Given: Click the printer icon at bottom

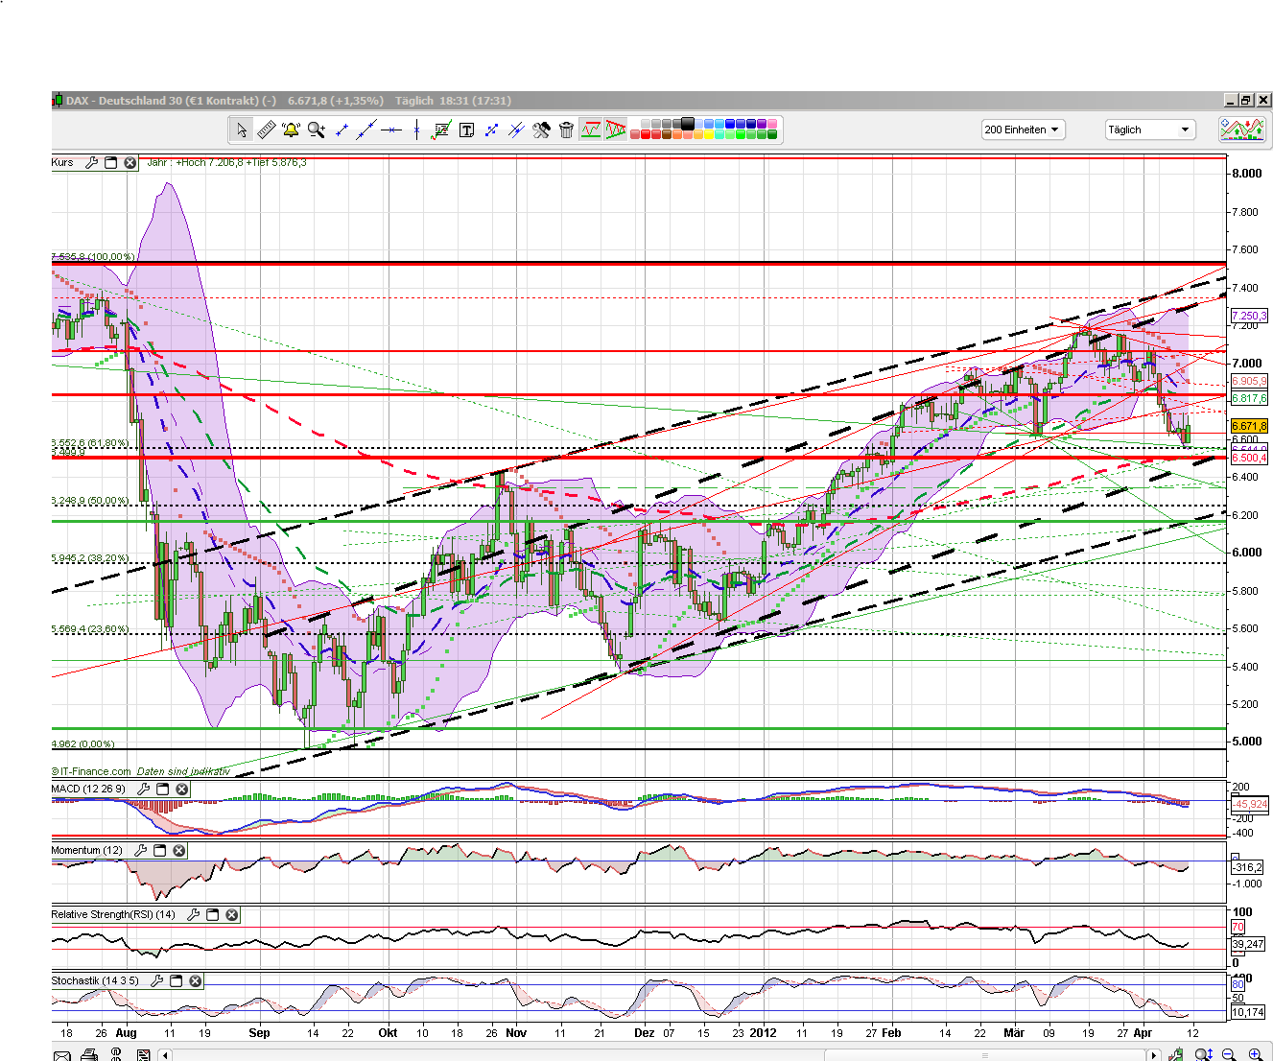Looking at the screenshot, I should tap(89, 1055).
